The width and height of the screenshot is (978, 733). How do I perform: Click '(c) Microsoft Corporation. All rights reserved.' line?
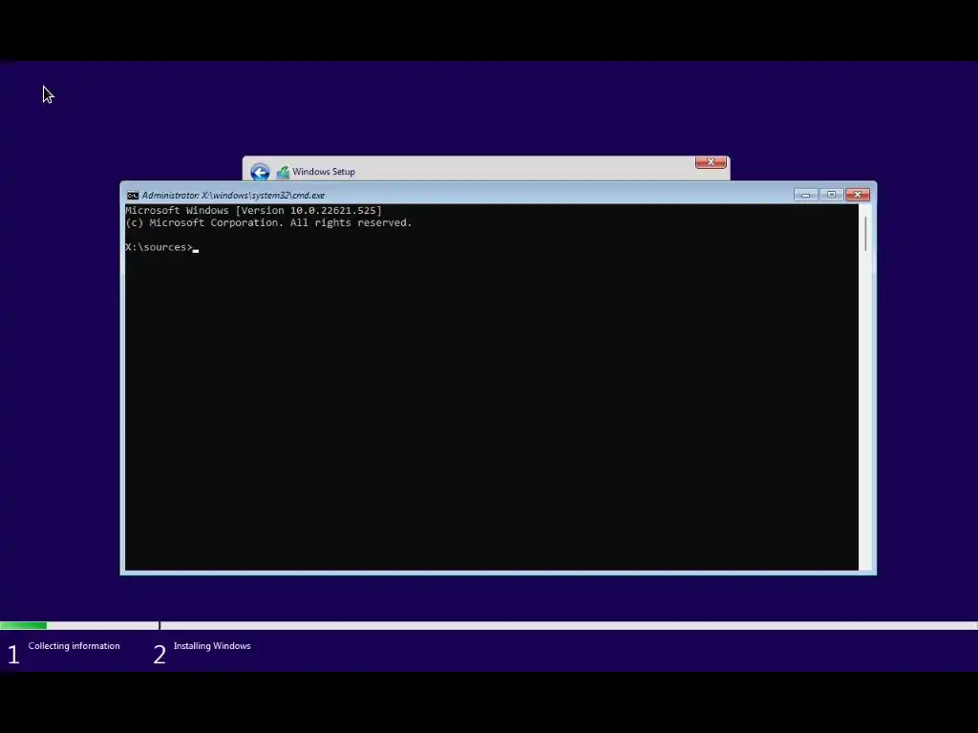pyautogui.click(x=268, y=223)
